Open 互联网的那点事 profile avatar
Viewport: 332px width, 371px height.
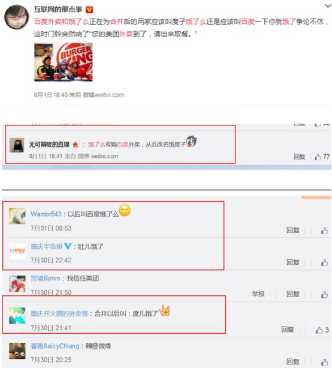coord(16,17)
